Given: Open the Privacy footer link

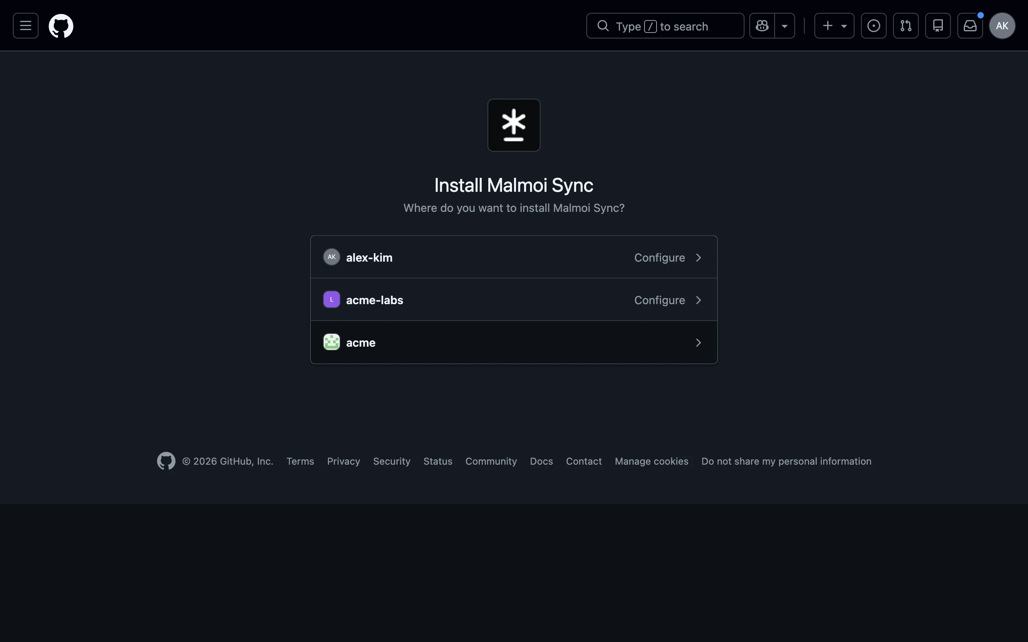Looking at the screenshot, I should 343,461.
